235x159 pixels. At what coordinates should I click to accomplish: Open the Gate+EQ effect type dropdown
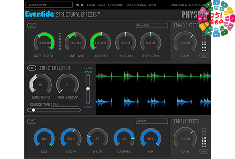(152, 25)
